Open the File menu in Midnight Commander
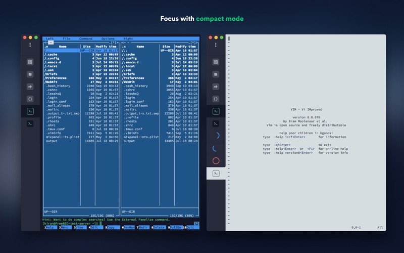This screenshot has width=404, height=253. click(67, 38)
